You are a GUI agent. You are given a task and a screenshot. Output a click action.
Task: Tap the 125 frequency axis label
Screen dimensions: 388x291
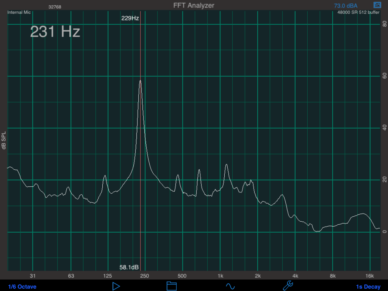pyautogui.click(x=107, y=276)
